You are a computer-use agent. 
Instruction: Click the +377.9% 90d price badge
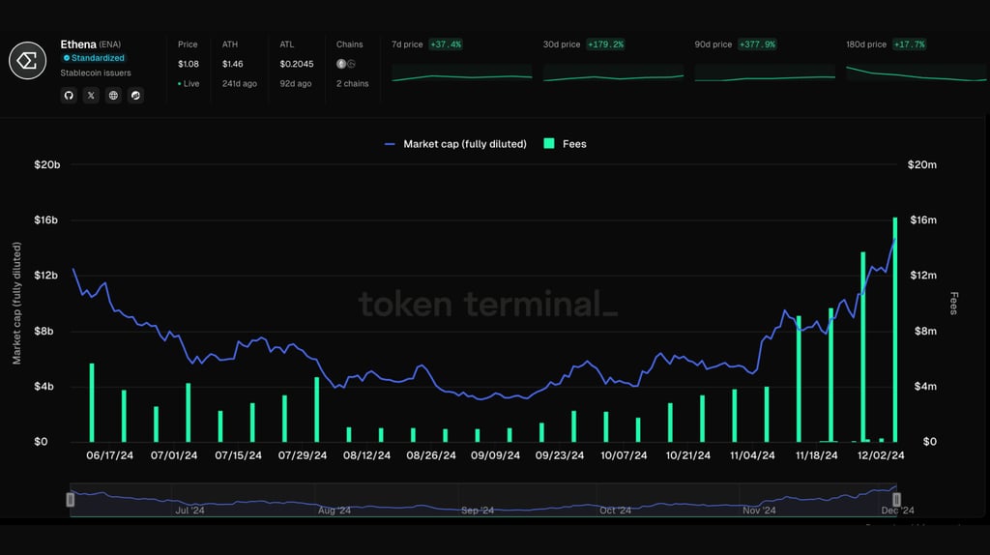click(757, 44)
